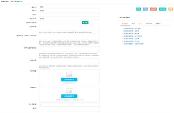This screenshot has width=174, height=113.
Task: Focus the 技术贡献度 number field
Action: point(69,104)
